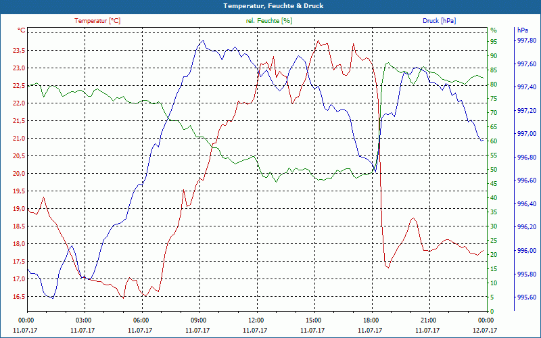Viewport: 541px width, 338px height.
Task: Click the 21,0 tick on the temperature axis
Action: pos(19,139)
